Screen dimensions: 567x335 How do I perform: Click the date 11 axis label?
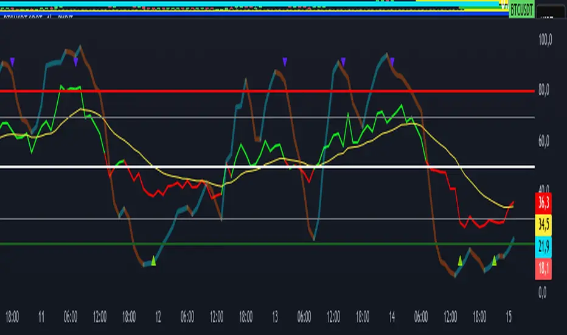point(41,317)
